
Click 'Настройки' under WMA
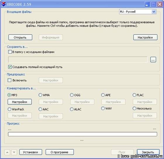(x=51, y=102)
